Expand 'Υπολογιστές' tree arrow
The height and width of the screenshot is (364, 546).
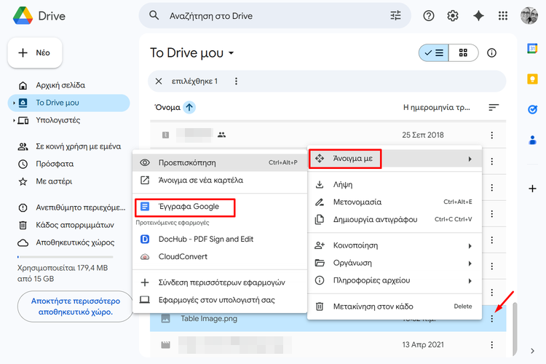pyautogui.click(x=14, y=121)
